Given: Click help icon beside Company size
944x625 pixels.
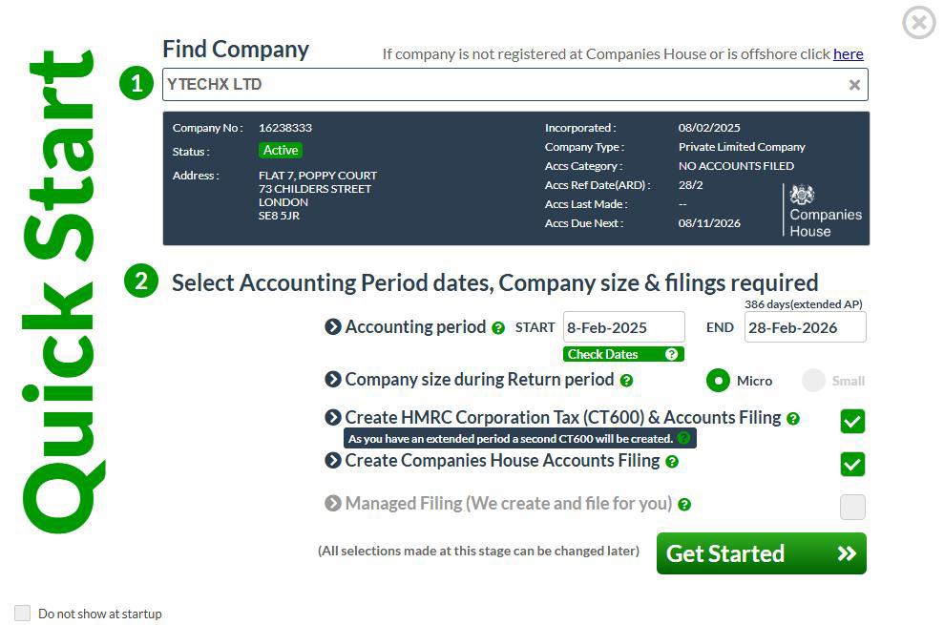Looking at the screenshot, I should 626,381.
